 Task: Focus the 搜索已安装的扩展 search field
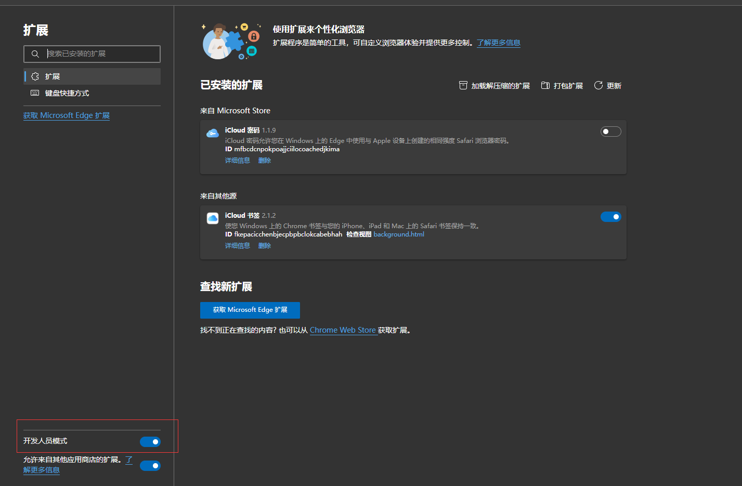(92, 54)
